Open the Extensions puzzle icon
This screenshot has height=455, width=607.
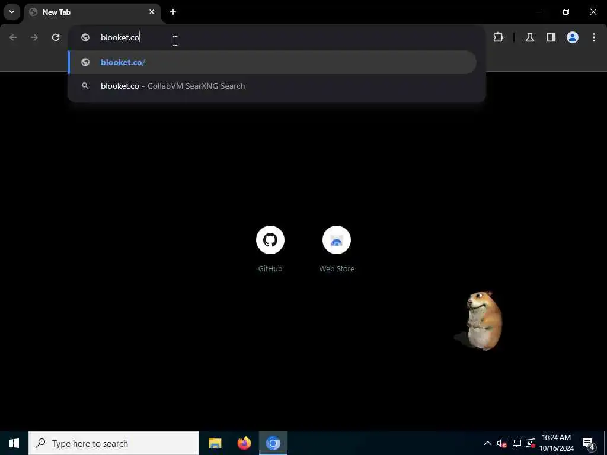coord(498,37)
